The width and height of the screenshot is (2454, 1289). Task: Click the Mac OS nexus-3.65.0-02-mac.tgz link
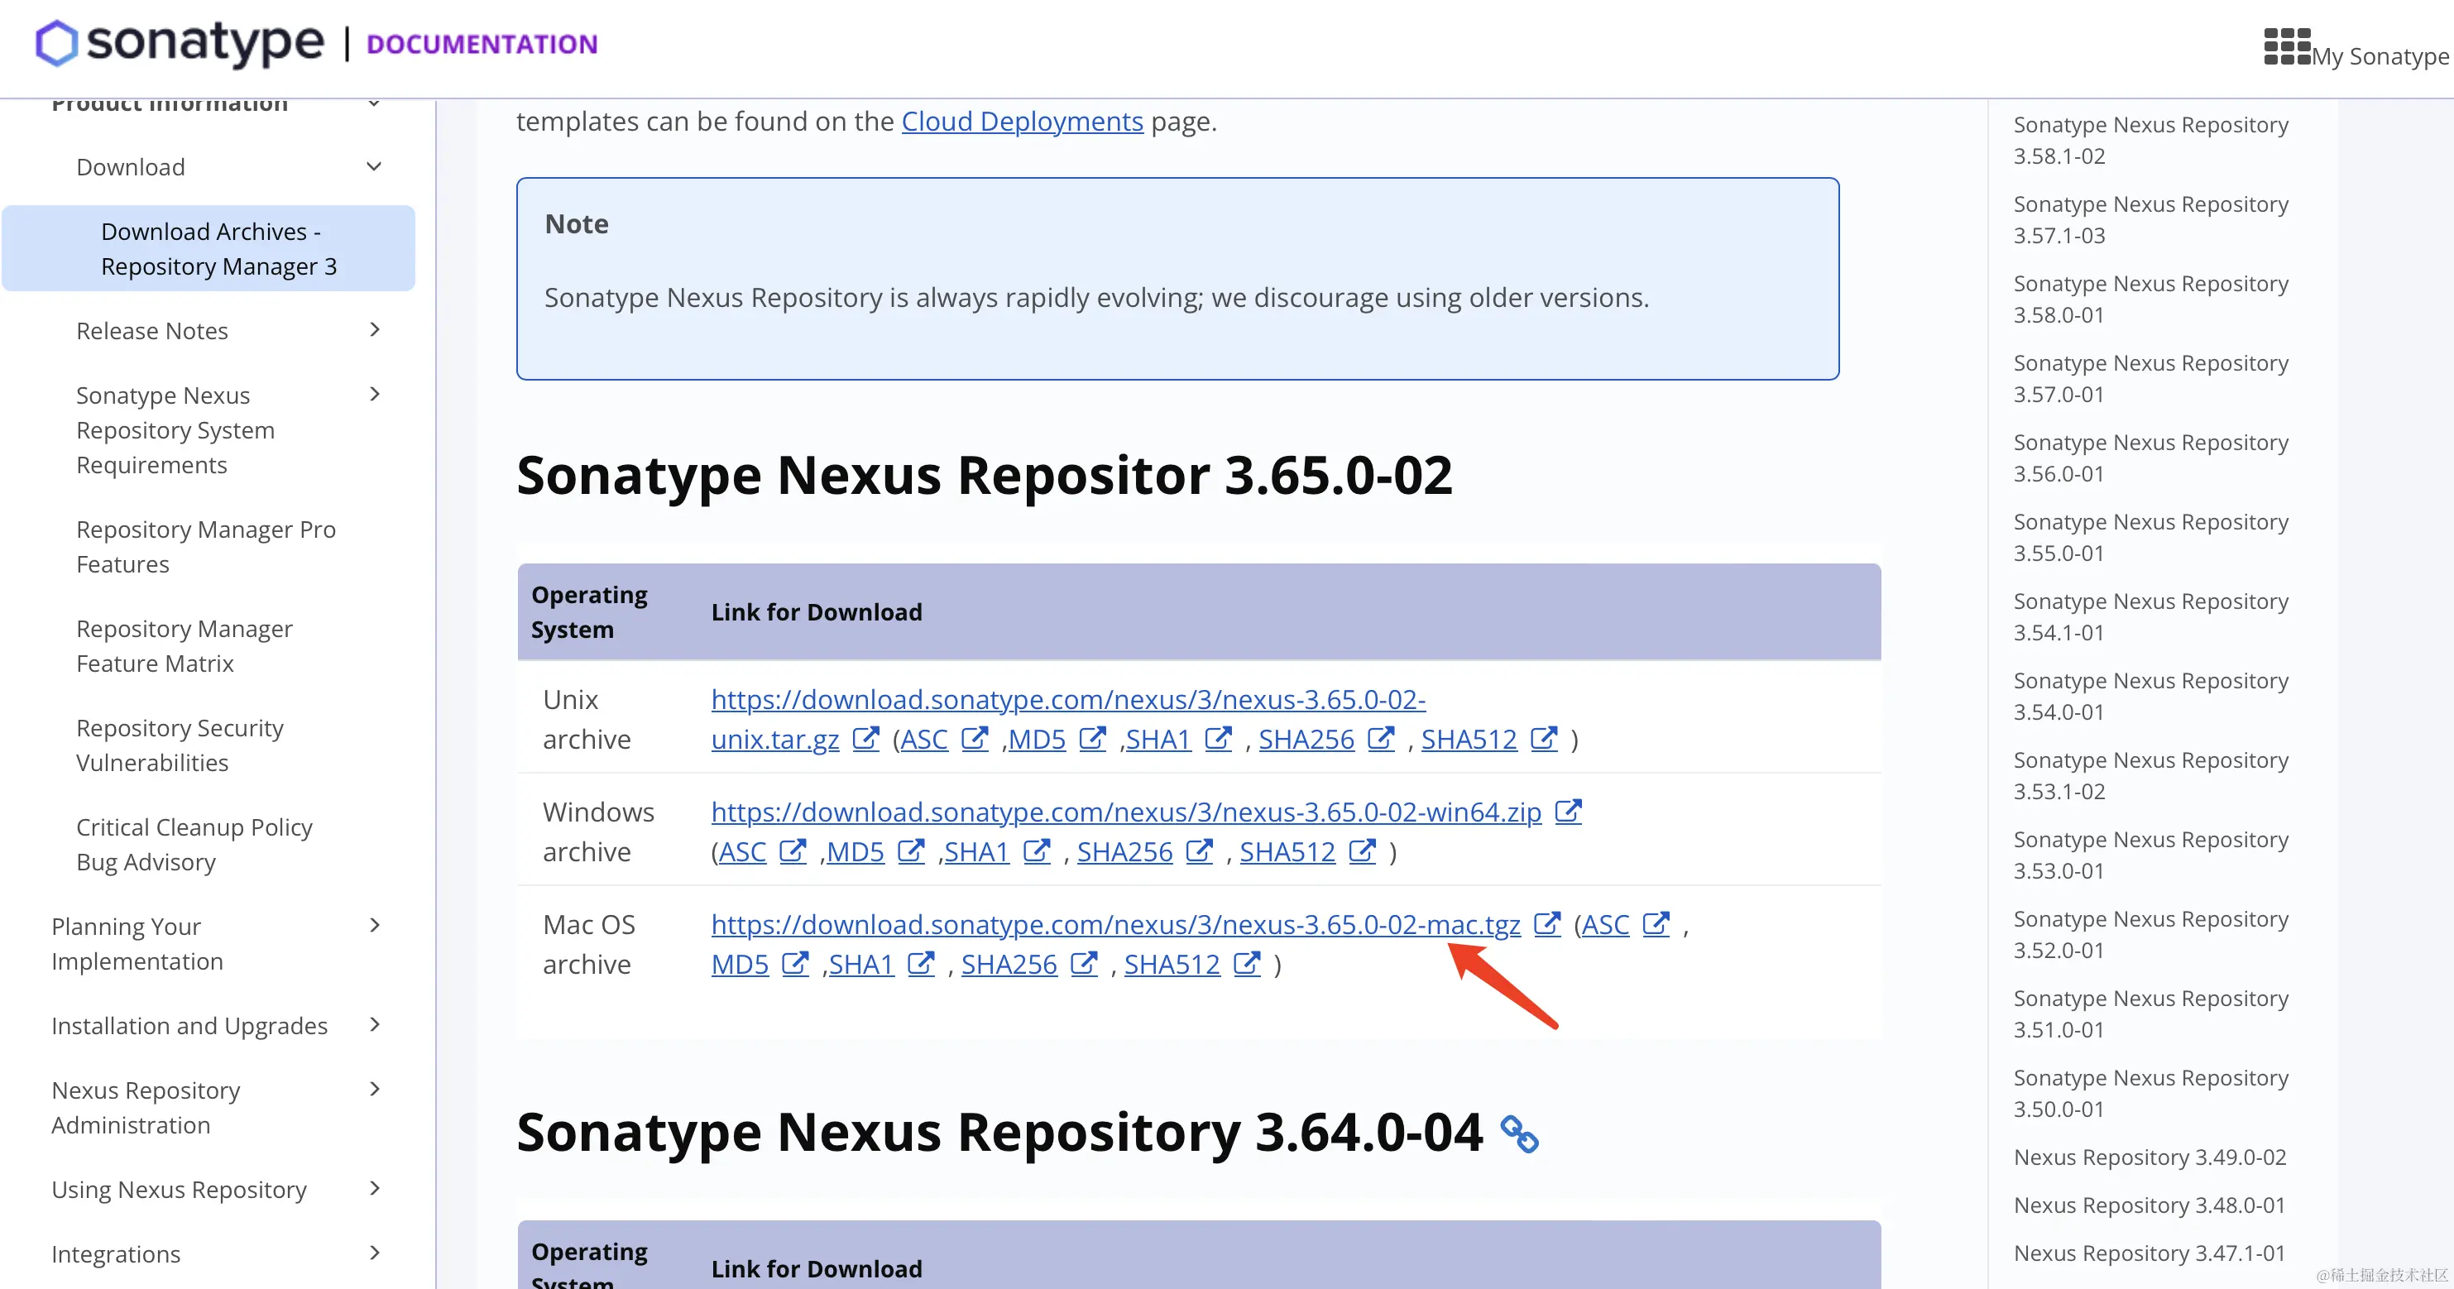pos(1114,924)
